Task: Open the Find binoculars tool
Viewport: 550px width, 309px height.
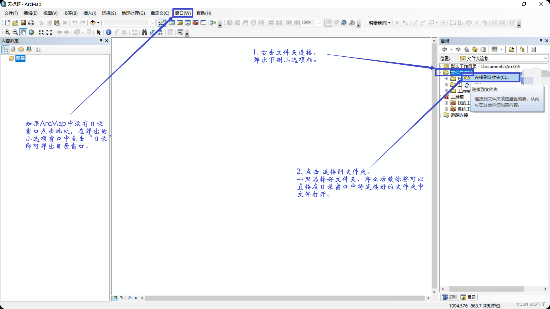Action: click(144, 32)
